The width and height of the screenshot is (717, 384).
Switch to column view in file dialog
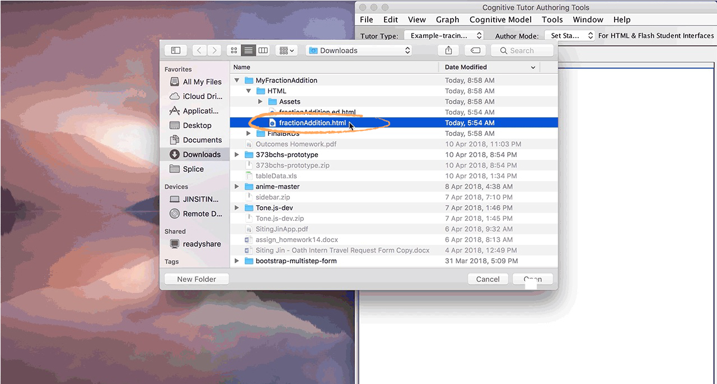(263, 50)
